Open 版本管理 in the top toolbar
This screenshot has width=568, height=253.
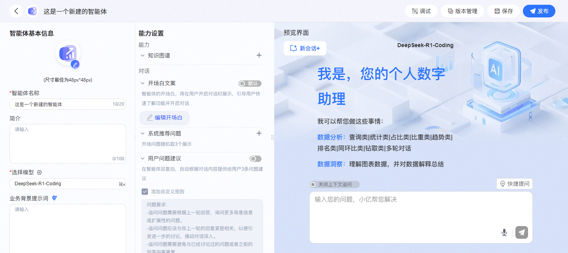(x=462, y=11)
